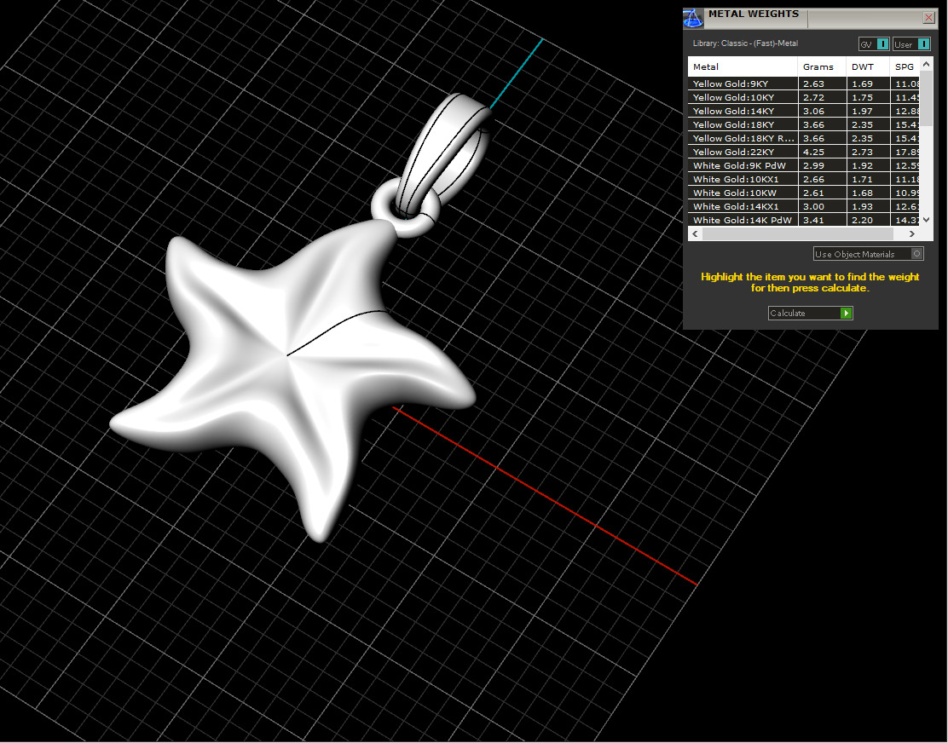Click the 2.73 DWT value
This screenshot has height=743, width=948.
(x=862, y=153)
